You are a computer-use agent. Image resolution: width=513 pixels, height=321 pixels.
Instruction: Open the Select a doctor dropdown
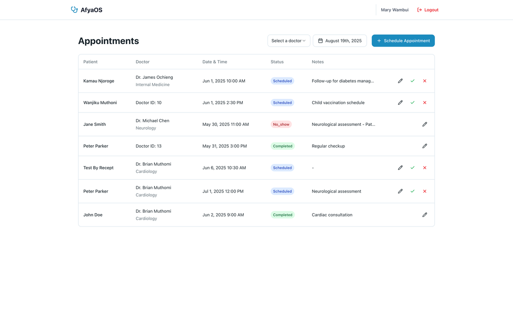289,41
